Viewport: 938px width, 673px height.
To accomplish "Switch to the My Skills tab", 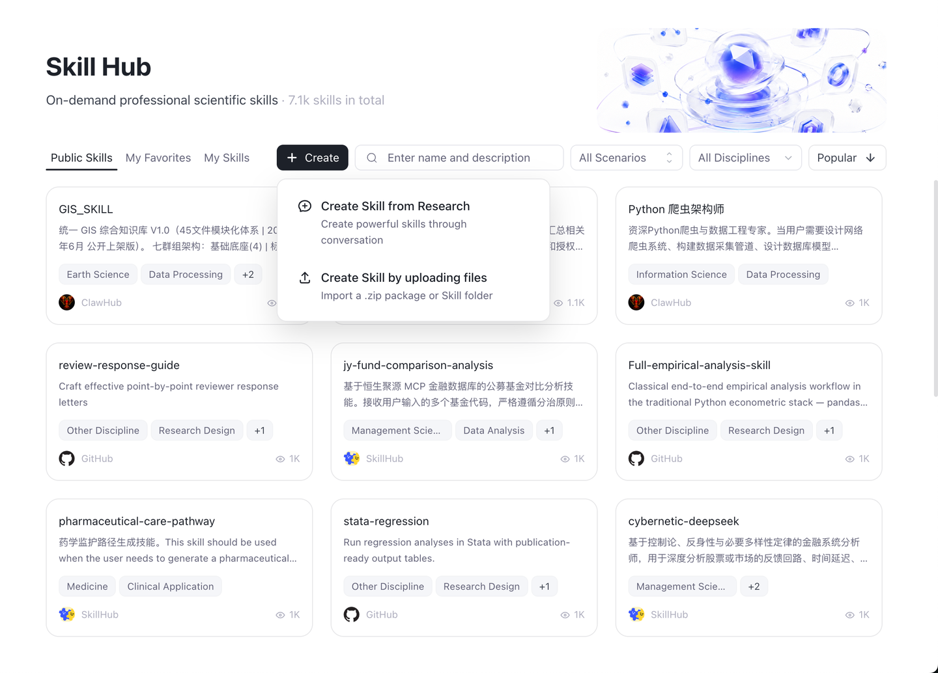I will (227, 158).
